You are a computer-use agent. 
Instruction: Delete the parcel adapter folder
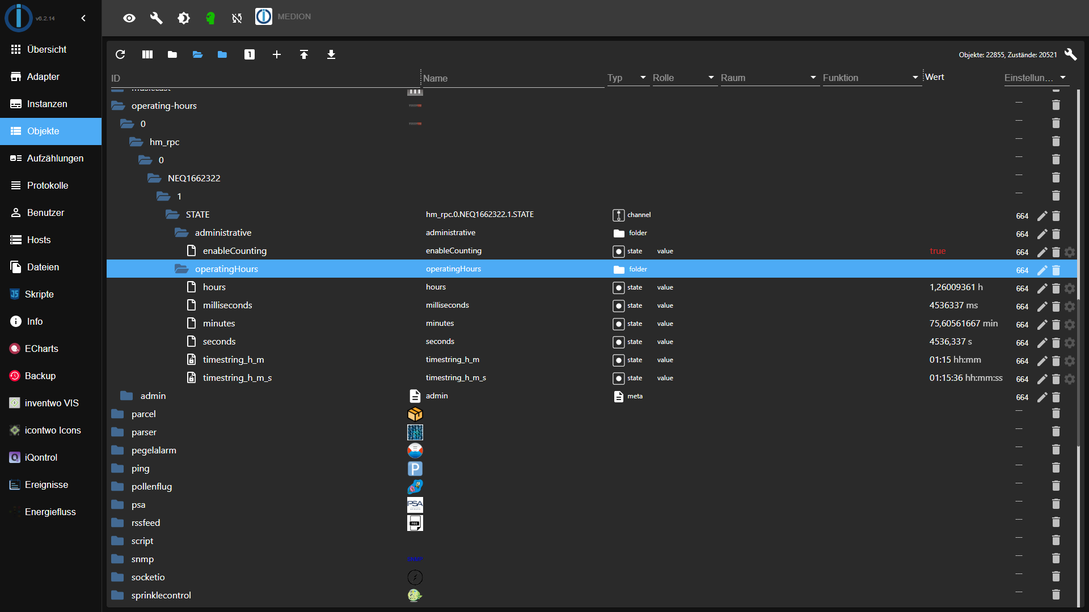coord(1056,413)
